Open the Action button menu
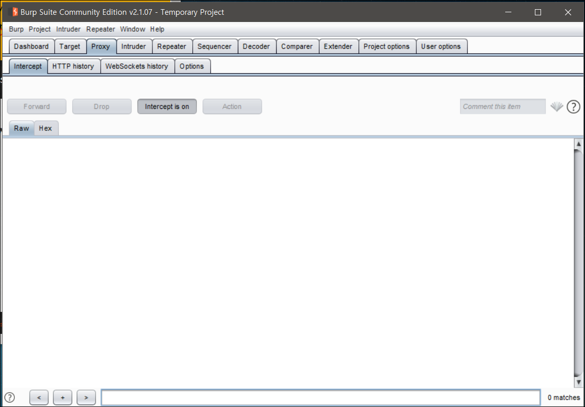The width and height of the screenshot is (585, 407). coord(232,106)
